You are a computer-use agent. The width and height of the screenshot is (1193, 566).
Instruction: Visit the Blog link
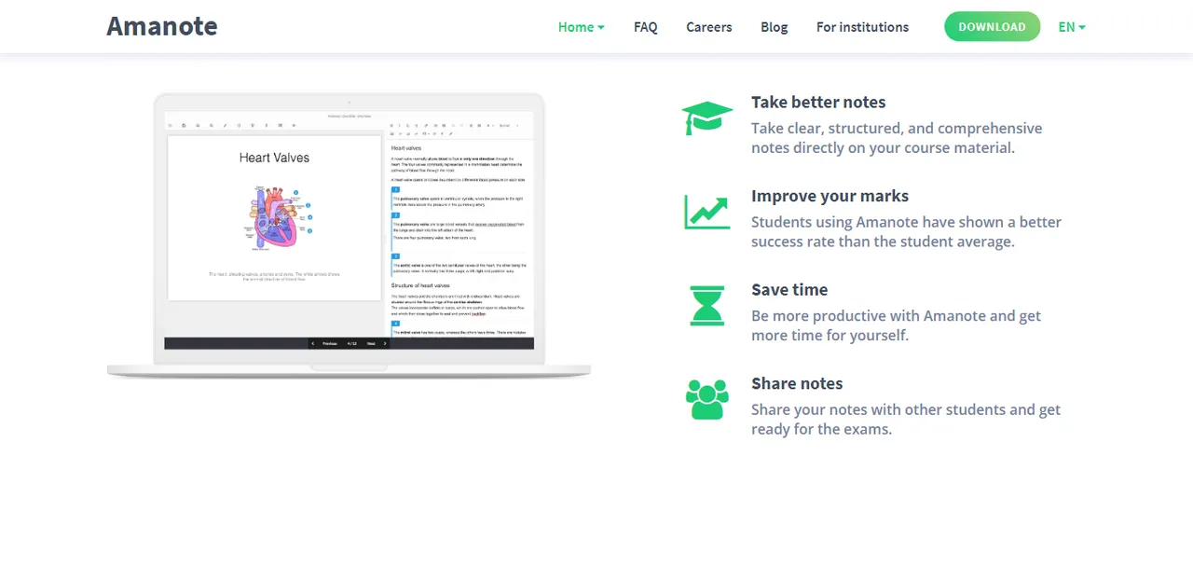(774, 27)
